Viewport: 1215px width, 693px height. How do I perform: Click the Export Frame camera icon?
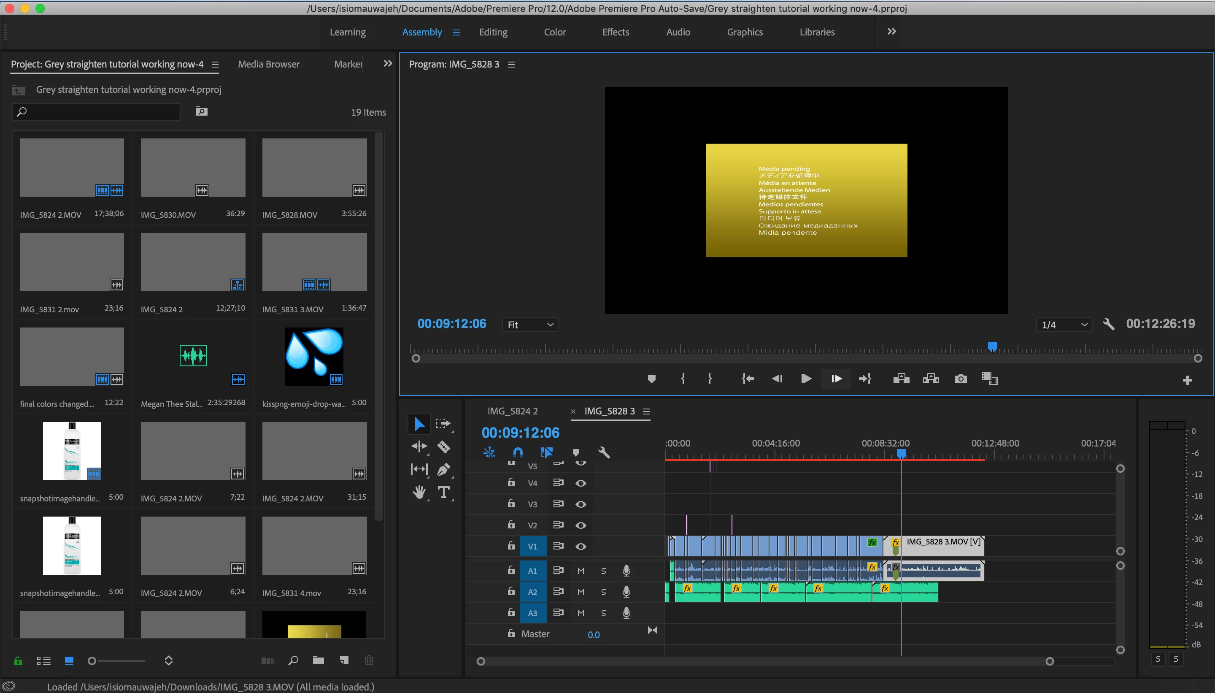point(961,379)
